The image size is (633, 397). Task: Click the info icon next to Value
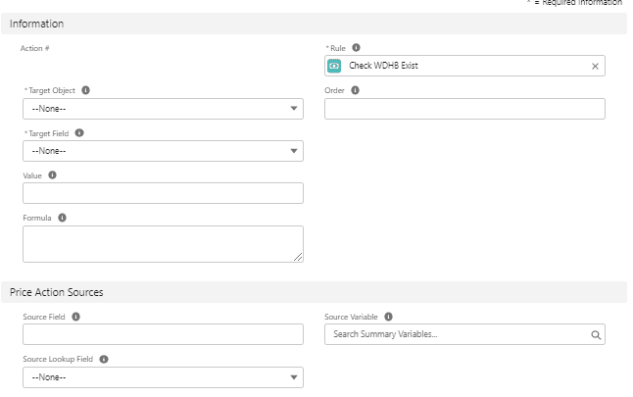(x=52, y=175)
